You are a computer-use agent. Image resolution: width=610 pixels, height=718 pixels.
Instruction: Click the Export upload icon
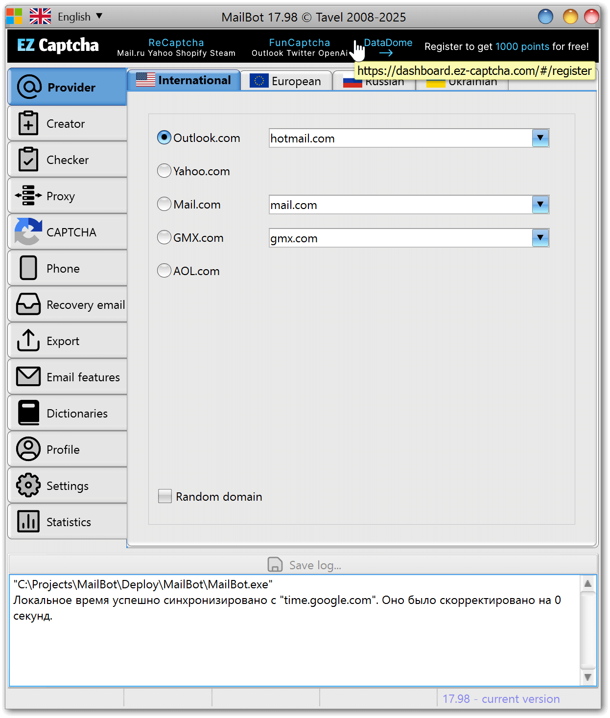(28, 341)
